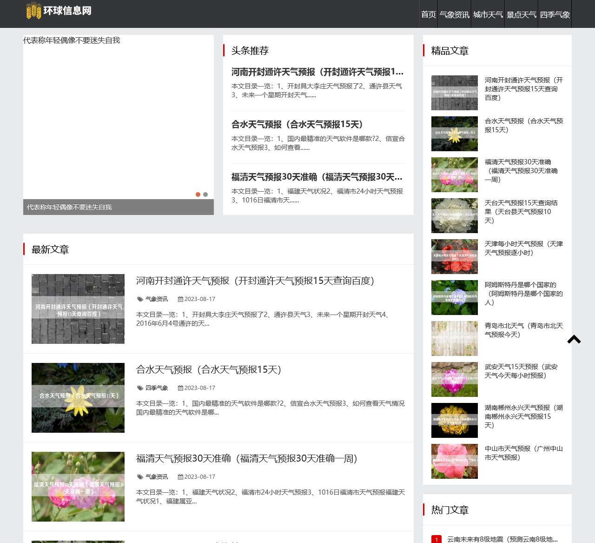Image resolution: width=595 pixels, height=543 pixels.
Task: Select 四季气象 in the top navigation
Action: click(555, 14)
